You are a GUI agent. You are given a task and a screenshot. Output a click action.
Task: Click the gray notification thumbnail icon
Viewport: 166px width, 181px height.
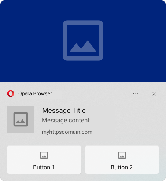click(21, 119)
